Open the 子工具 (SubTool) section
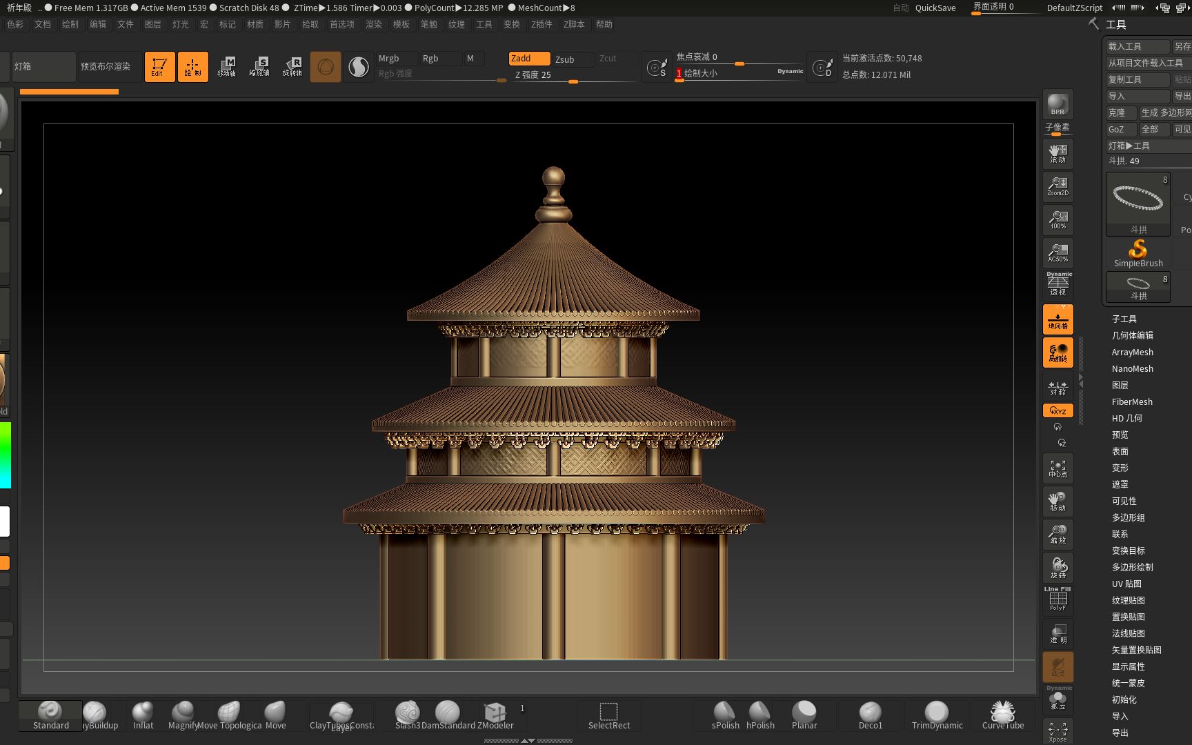This screenshot has height=745, width=1192. click(x=1123, y=319)
